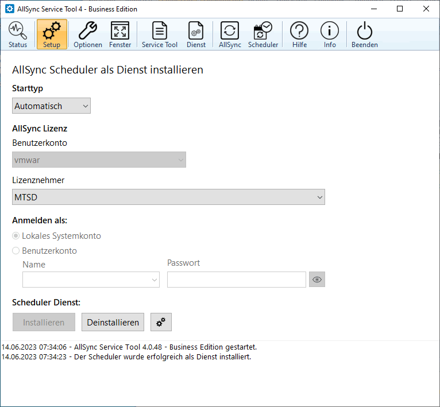Image resolution: width=440 pixels, height=407 pixels.
Task: Select the Benutzerkonto radio button
Action: coord(16,251)
